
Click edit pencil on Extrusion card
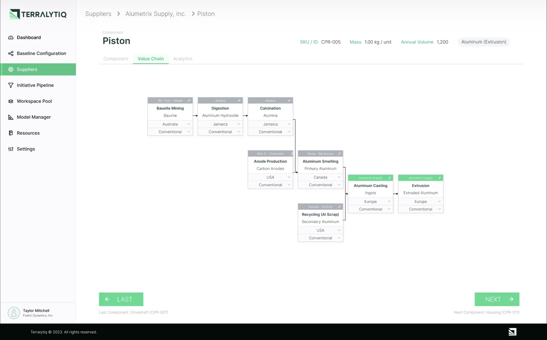[439, 178]
